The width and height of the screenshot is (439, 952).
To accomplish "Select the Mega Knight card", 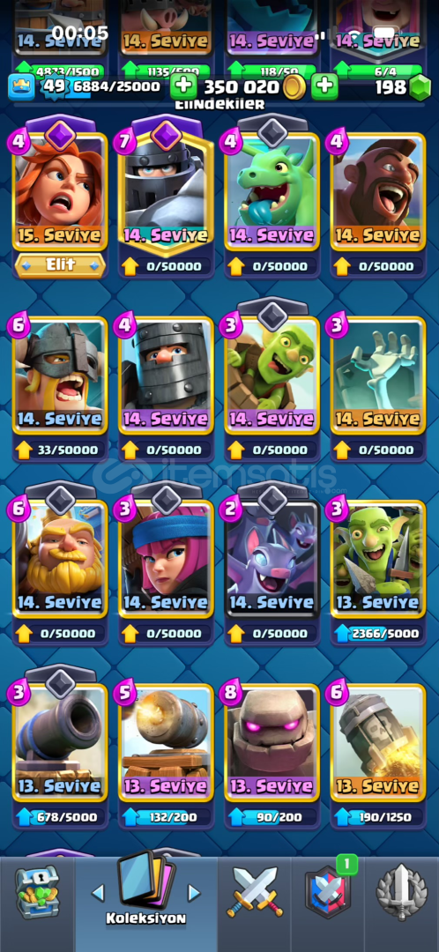I will point(166,191).
